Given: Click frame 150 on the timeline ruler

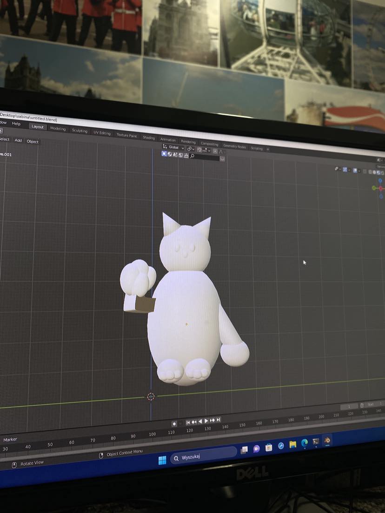Looking at the screenshot, I should click(x=242, y=425).
